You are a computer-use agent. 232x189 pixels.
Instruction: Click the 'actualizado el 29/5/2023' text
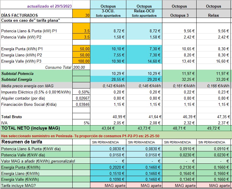(x=49, y=6)
